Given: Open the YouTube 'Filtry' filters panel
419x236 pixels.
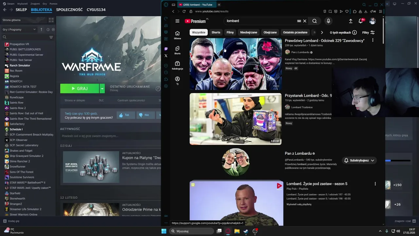Looking at the screenshot, I should coord(368,32).
